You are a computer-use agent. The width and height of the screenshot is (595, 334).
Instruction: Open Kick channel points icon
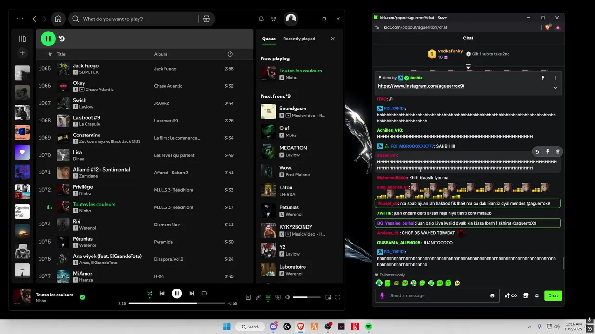(510, 295)
